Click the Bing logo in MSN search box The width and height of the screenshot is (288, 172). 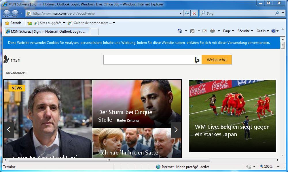pos(197,60)
